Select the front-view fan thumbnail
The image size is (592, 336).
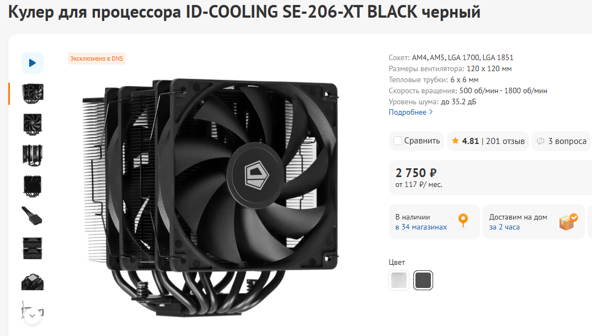(33, 124)
